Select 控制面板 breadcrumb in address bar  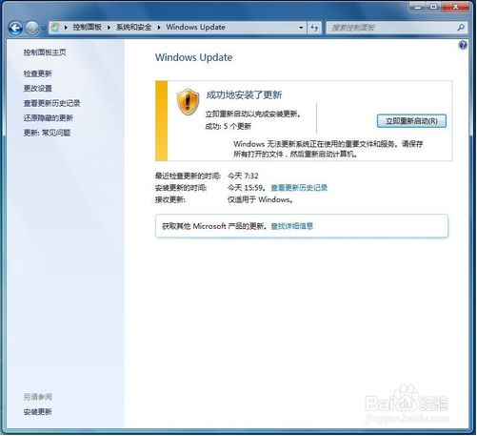87,28
